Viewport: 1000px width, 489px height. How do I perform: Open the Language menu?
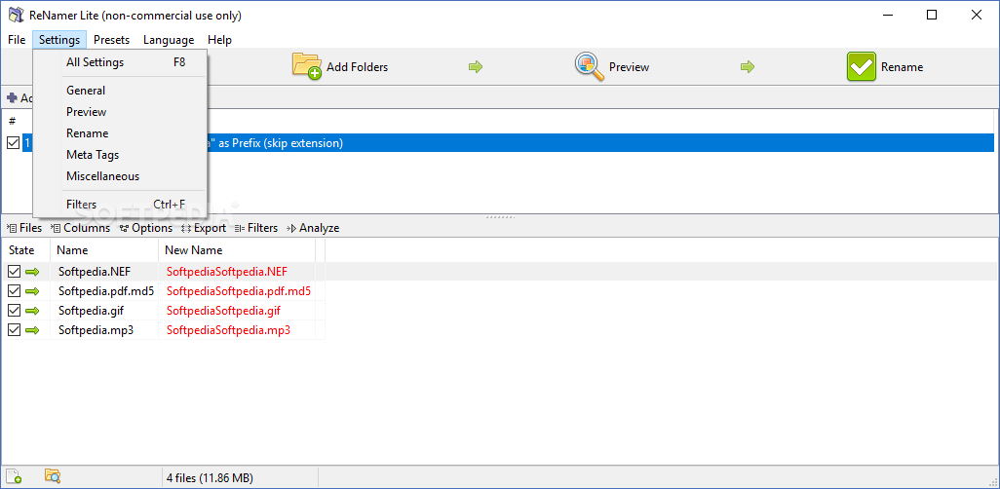[x=169, y=40]
